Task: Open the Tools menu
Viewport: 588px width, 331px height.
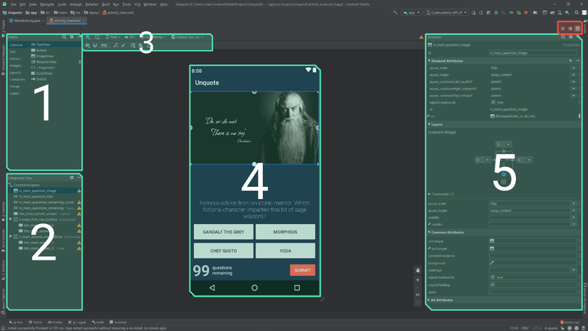Action: (x=126, y=4)
